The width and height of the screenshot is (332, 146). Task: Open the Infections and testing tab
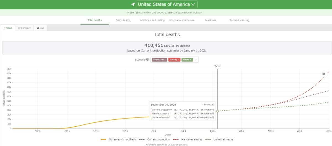(x=152, y=20)
